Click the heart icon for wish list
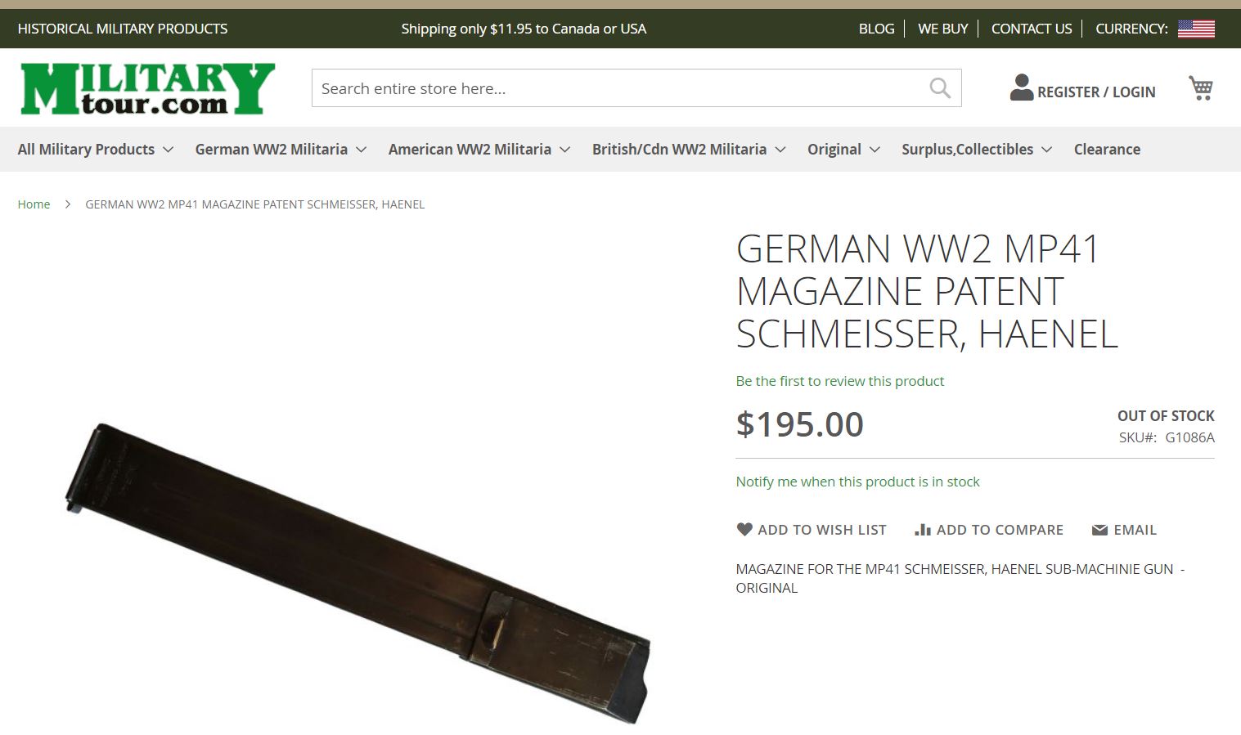Image resolution: width=1241 pixels, height=735 pixels. point(744,529)
